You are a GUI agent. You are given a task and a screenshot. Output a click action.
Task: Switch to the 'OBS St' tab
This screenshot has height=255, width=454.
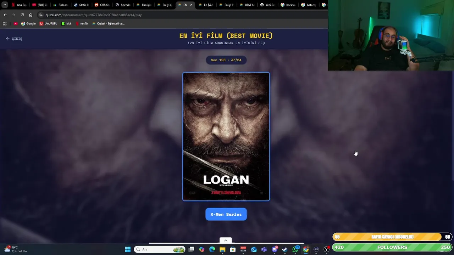101,5
